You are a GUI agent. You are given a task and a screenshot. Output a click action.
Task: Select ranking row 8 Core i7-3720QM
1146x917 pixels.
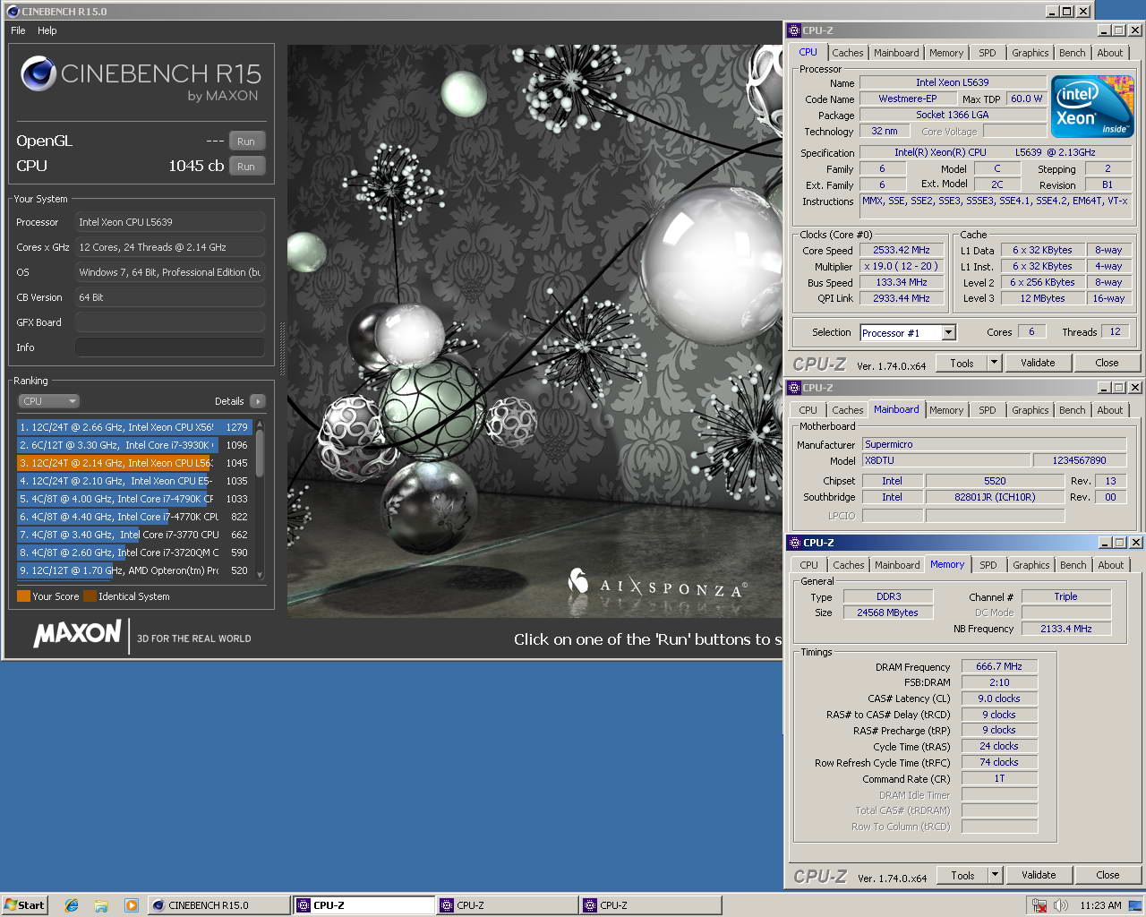coord(134,553)
